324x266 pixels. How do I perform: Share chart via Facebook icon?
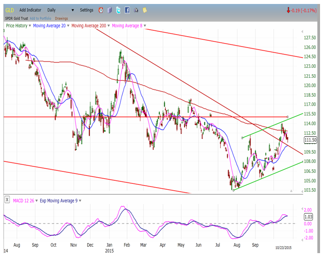pyautogui.click(x=127, y=10)
